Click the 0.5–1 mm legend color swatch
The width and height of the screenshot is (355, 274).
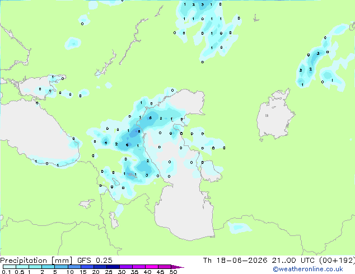tap(22, 267)
